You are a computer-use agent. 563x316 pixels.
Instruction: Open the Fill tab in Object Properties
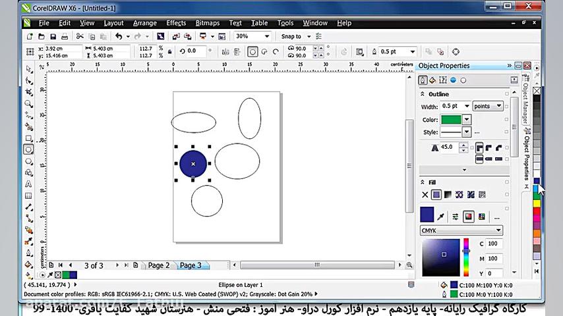pyautogui.click(x=432, y=80)
